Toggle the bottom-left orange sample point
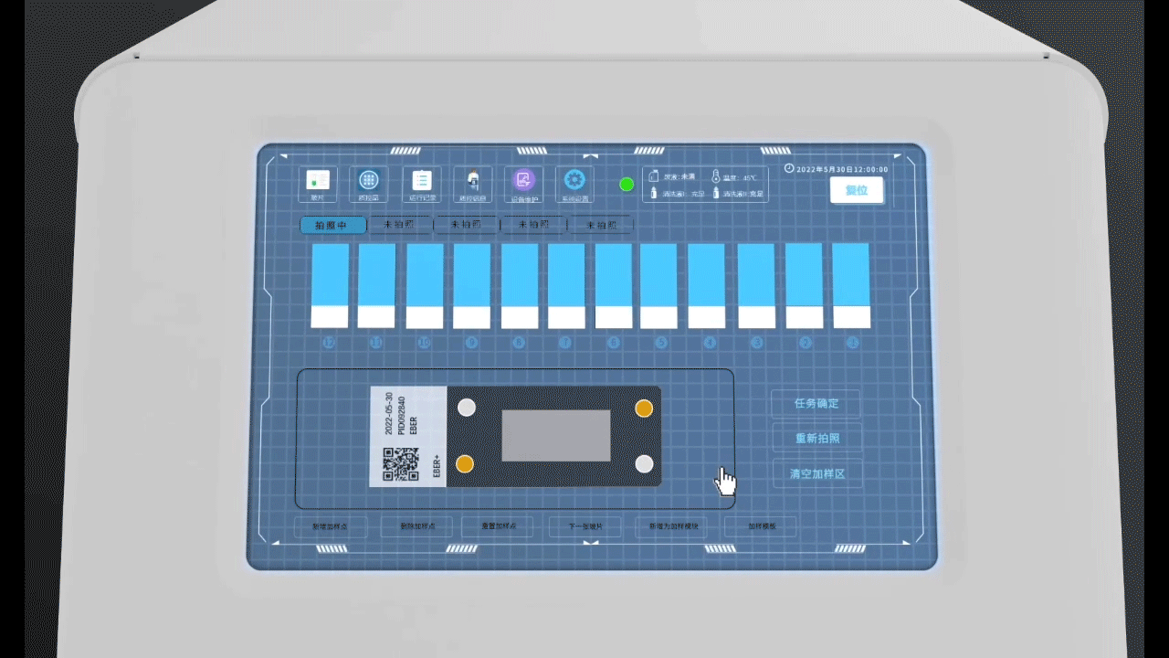This screenshot has width=1169, height=658. [465, 464]
